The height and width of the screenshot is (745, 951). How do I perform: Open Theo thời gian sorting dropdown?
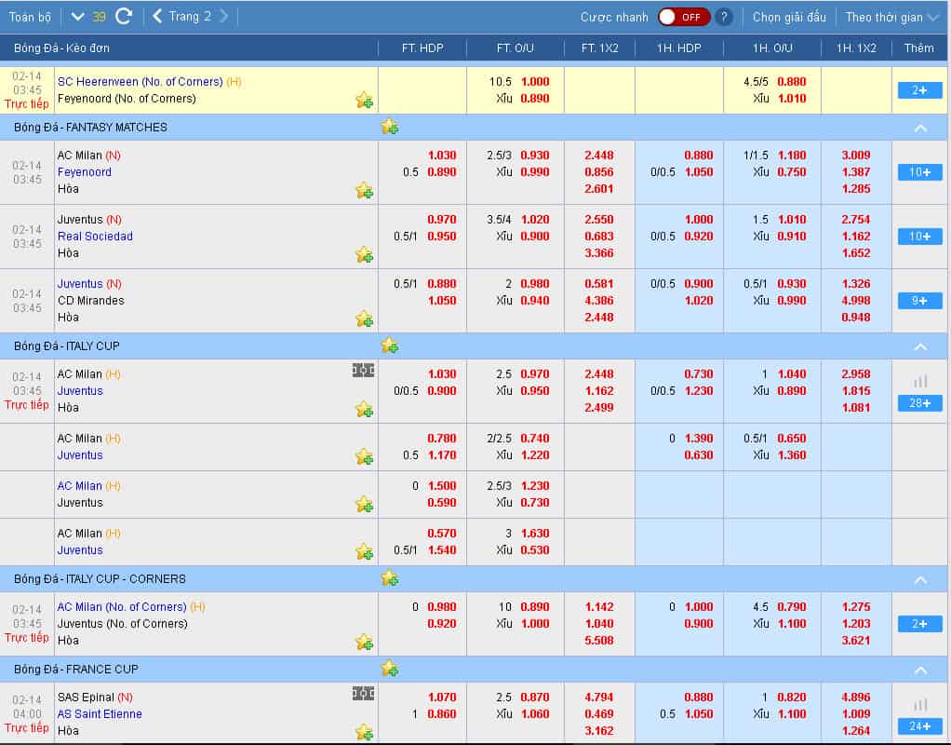coord(891,17)
